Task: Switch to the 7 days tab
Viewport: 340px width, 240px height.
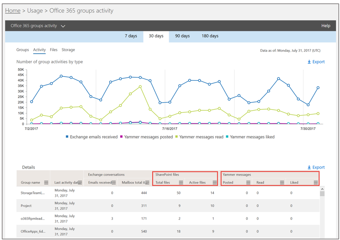Action: (131, 36)
